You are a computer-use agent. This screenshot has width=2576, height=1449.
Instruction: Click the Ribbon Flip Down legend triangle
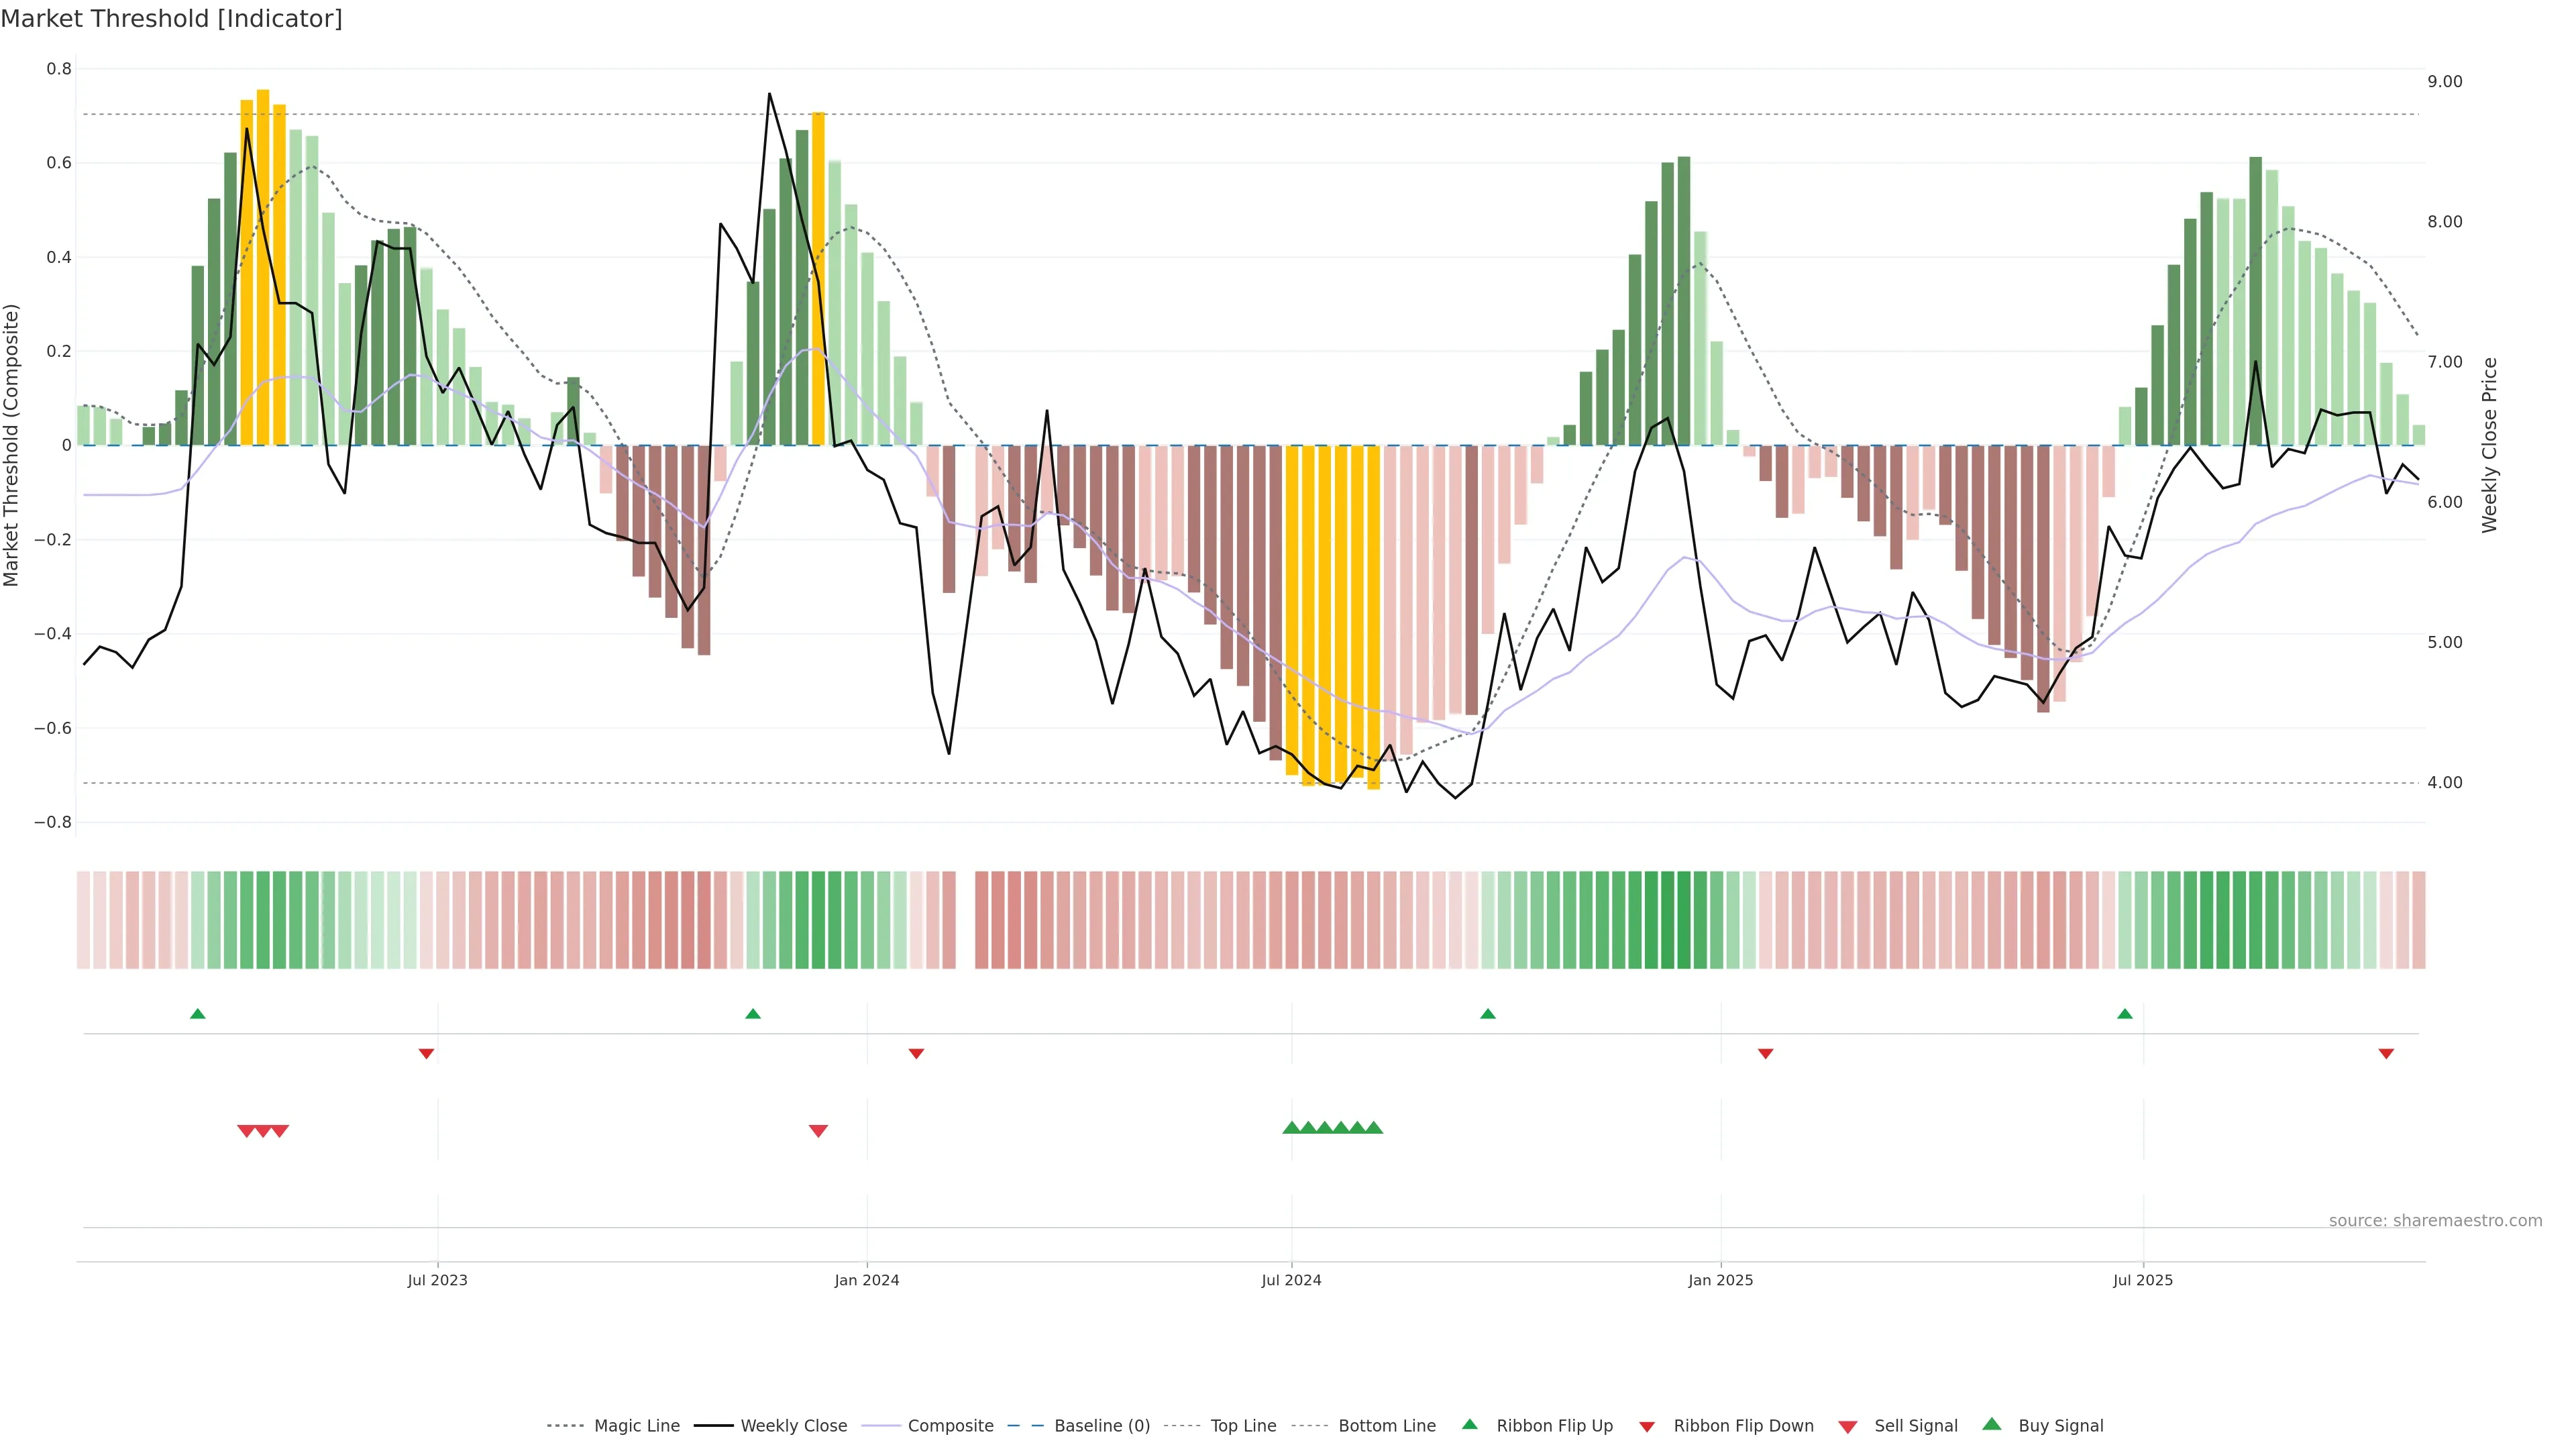pyautogui.click(x=1647, y=1427)
